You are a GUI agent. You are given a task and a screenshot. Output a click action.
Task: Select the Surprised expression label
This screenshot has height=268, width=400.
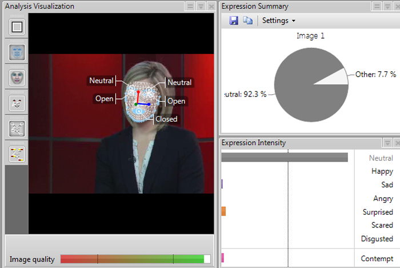pyautogui.click(x=378, y=212)
